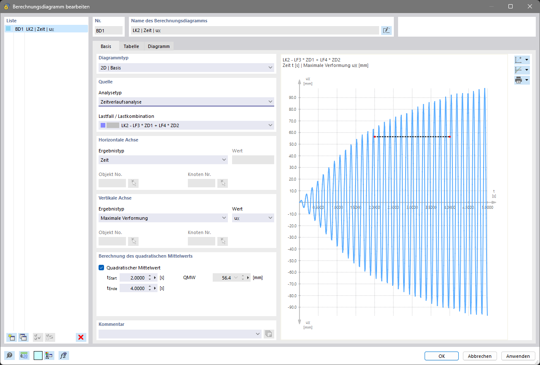Click the OK button

pyautogui.click(x=441, y=356)
